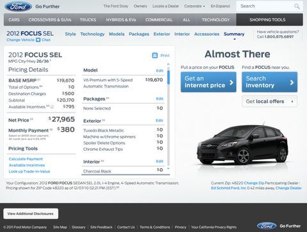Image resolution: width=307 pixels, height=232 pixels.
Task: Edit the Model section
Action: pyautogui.click(x=159, y=71)
